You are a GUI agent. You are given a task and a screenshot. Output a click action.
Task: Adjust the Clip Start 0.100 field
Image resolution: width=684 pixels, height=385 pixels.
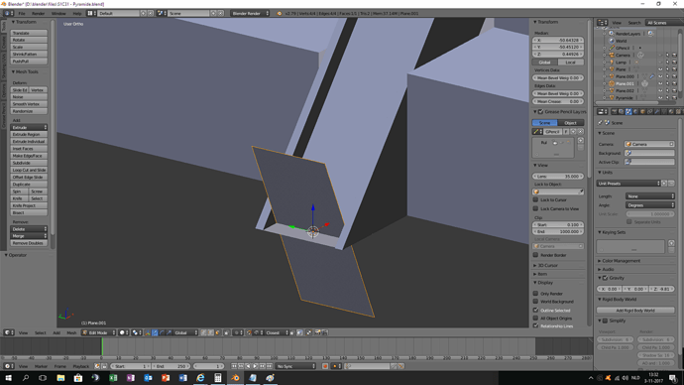[x=558, y=225]
